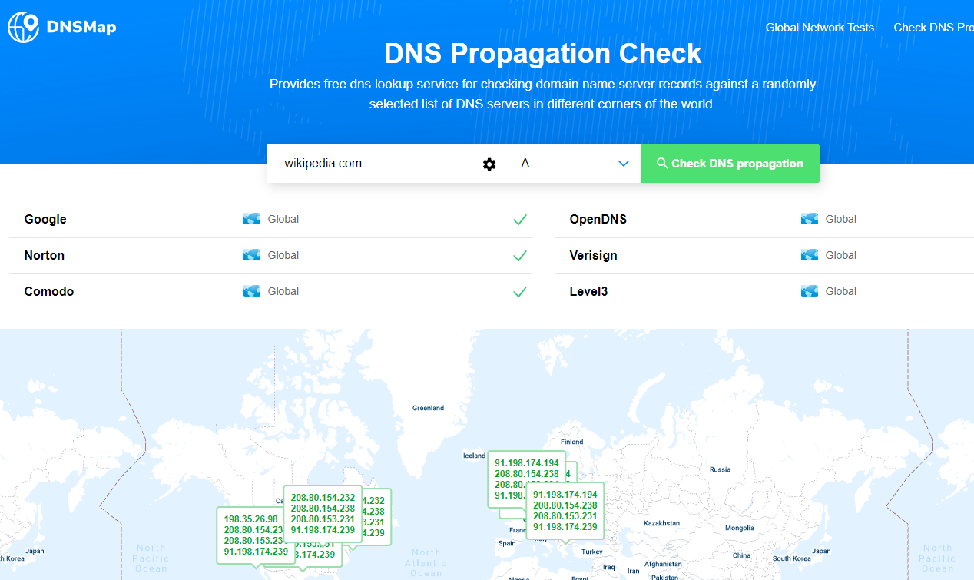Screen dimensions: 974x580
Task: Click the IP results tooltip over Europe
Action: [x=565, y=510]
